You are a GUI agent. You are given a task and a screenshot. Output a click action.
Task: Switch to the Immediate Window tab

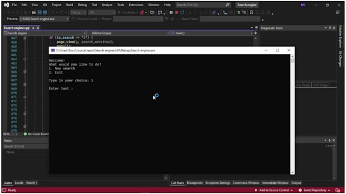pos(275,183)
